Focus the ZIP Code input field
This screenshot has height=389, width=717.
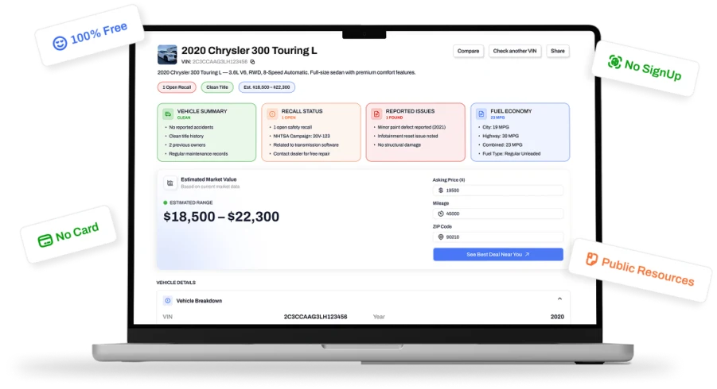498,237
